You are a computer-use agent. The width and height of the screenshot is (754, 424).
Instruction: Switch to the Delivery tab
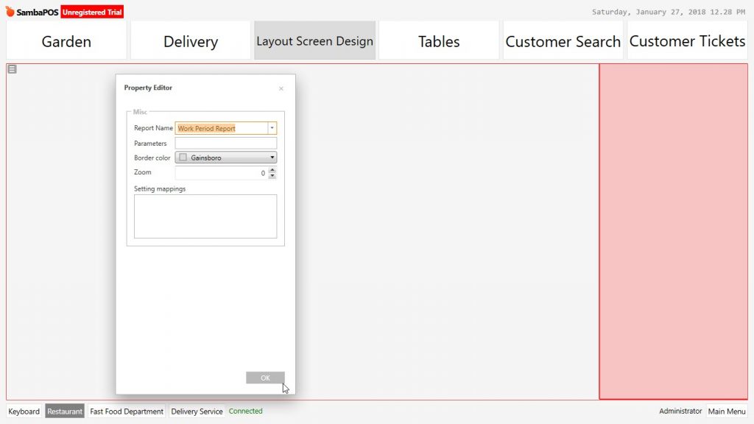[x=191, y=41]
